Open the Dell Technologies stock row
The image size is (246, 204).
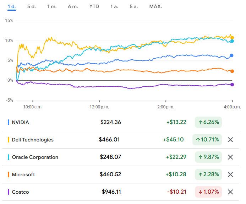pos(120,140)
